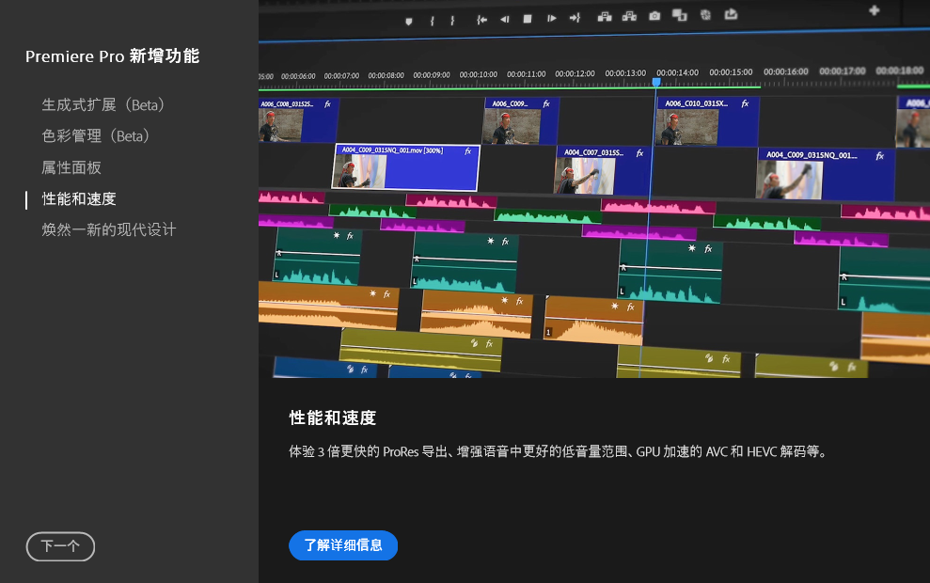Click the 性能和速度 heading under the preview
Image resolution: width=930 pixels, height=583 pixels.
(332, 418)
